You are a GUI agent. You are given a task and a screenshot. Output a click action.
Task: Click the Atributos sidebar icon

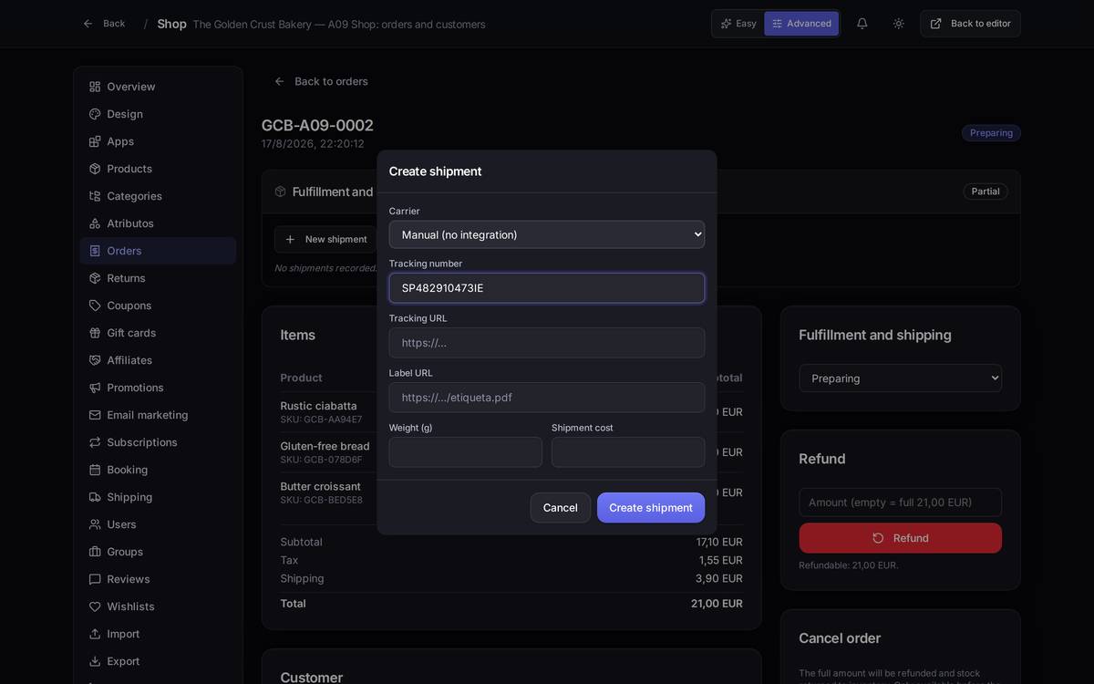[95, 223]
